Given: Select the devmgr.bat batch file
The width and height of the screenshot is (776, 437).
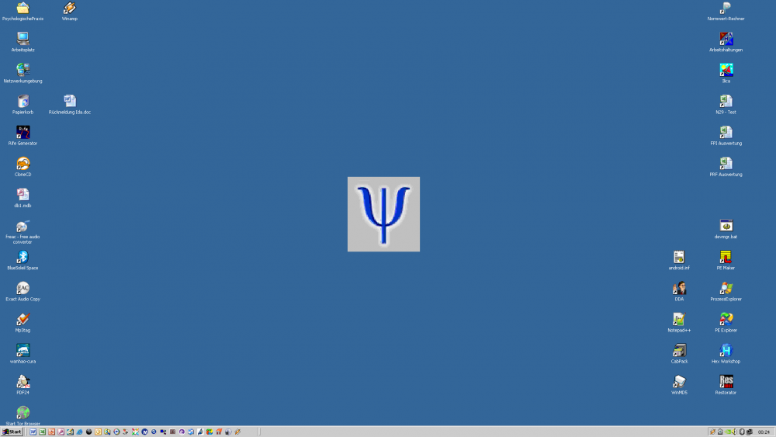Looking at the screenshot, I should tap(726, 230).
